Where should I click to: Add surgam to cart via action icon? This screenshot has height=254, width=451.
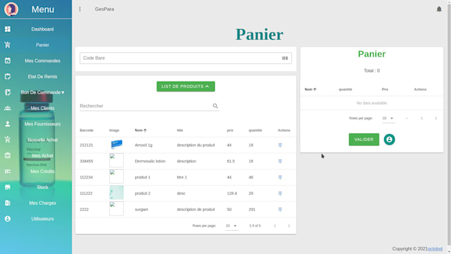click(280, 210)
